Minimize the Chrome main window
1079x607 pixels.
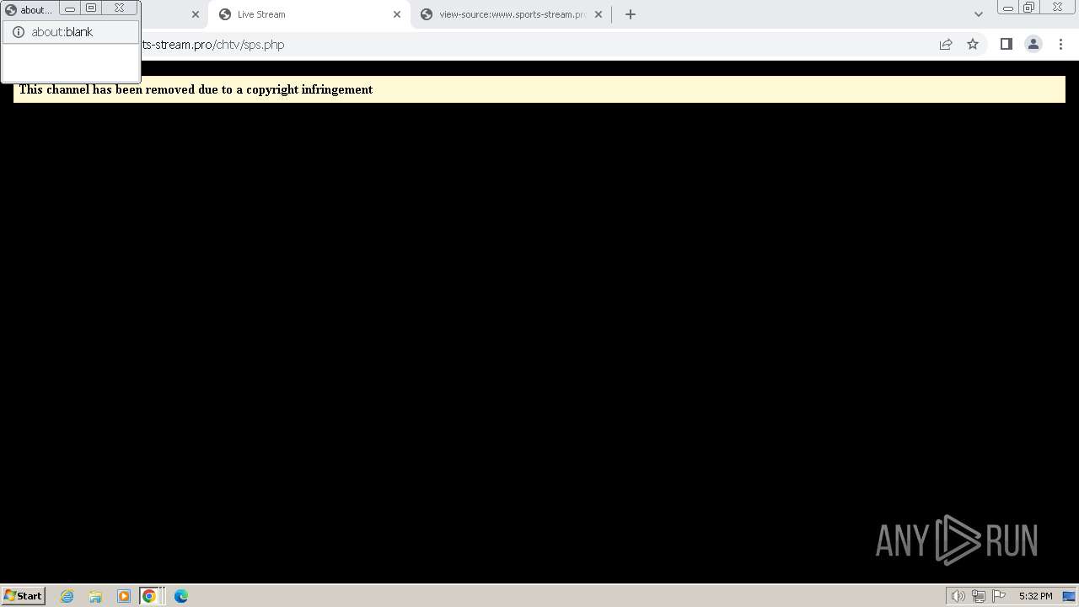pyautogui.click(x=1008, y=8)
